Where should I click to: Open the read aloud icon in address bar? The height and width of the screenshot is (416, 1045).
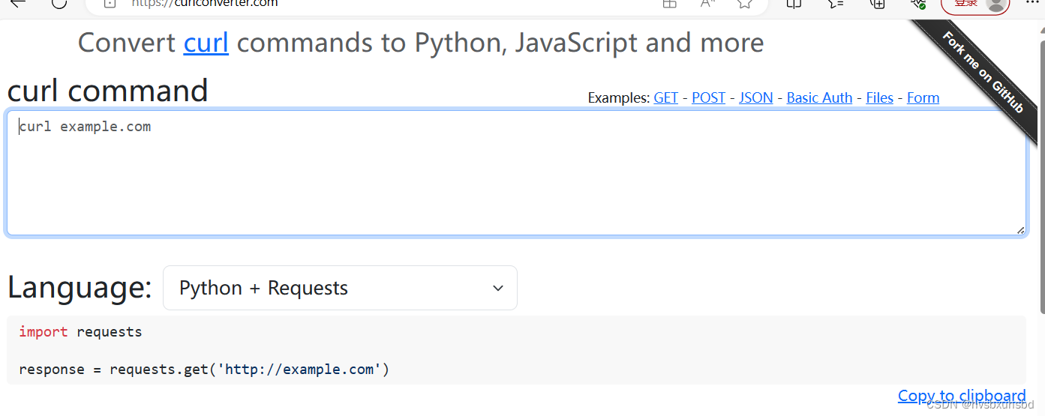pos(707,4)
